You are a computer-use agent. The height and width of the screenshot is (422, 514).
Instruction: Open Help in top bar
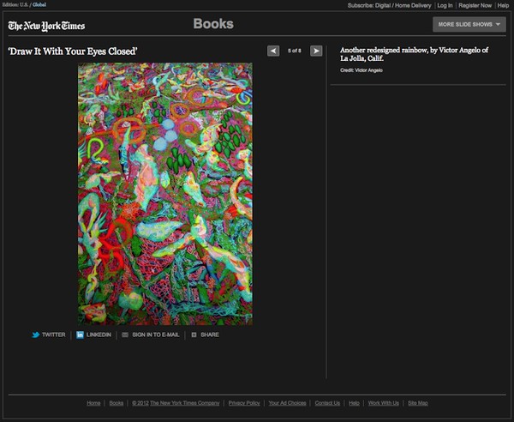(x=503, y=5)
